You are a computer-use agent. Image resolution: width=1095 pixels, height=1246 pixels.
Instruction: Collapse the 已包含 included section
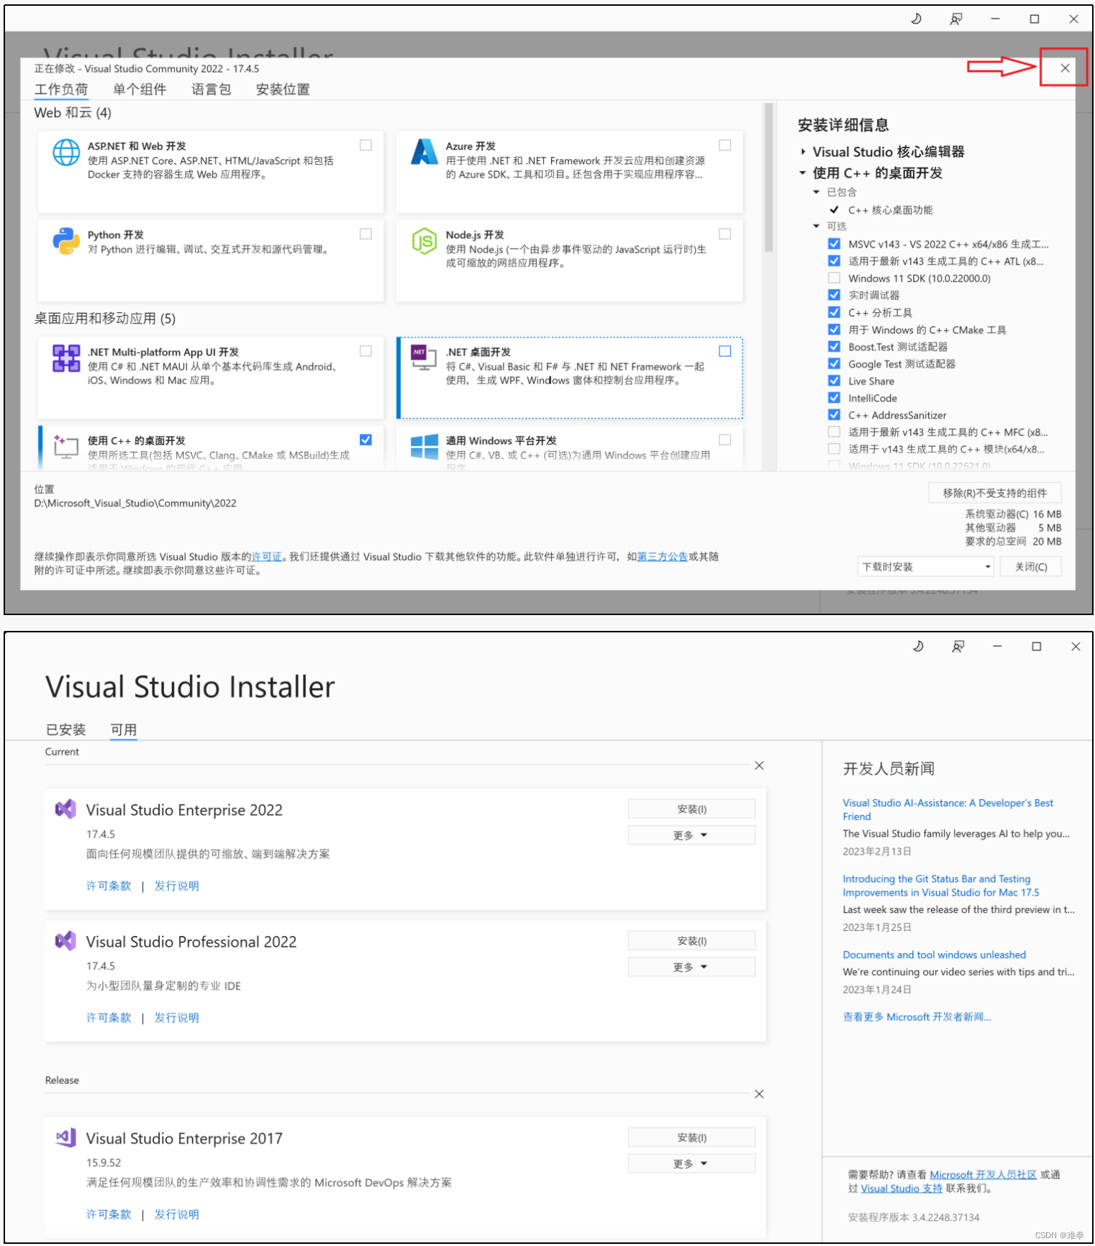(817, 192)
